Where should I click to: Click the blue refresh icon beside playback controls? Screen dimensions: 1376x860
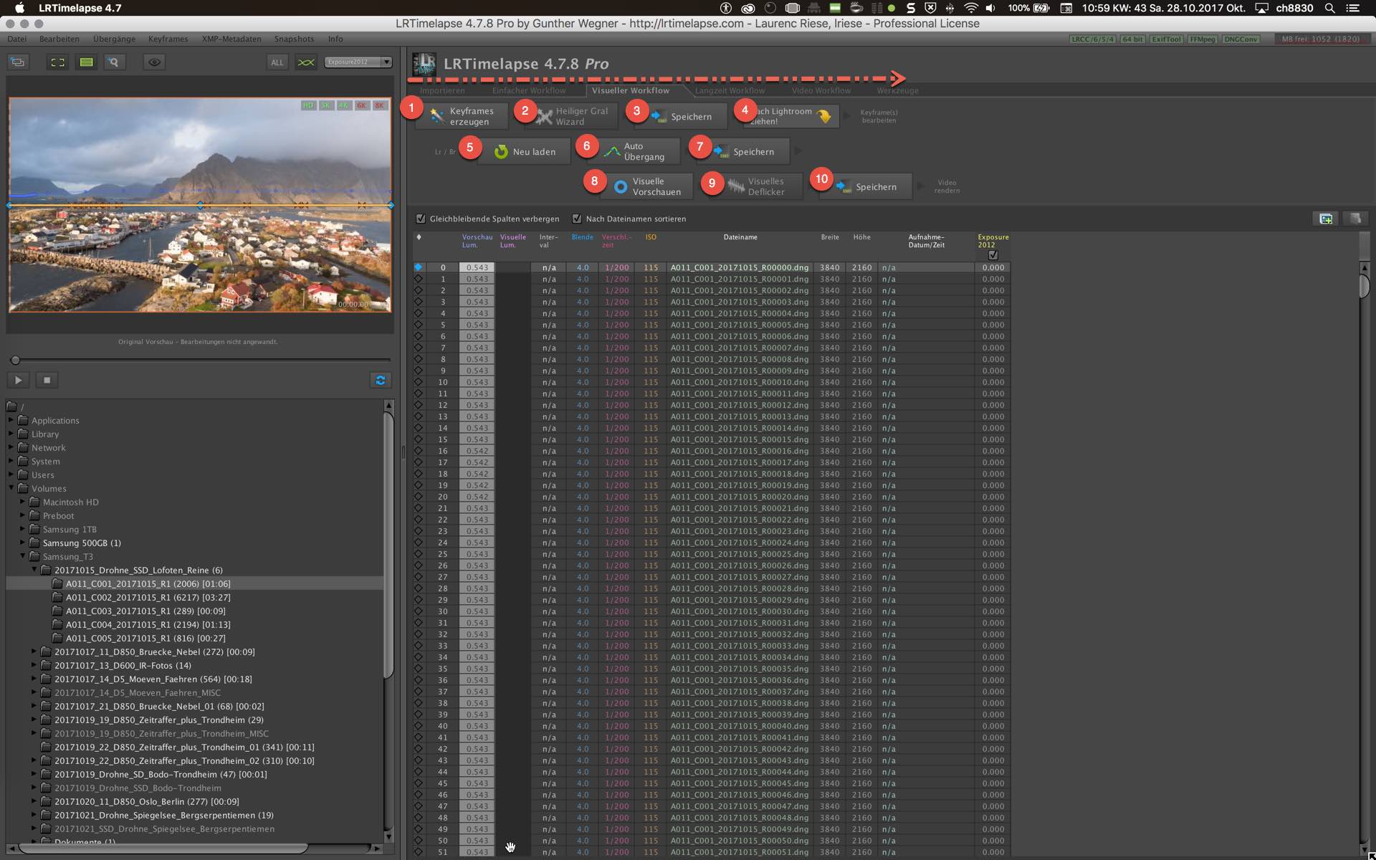click(x=381, y=380)
